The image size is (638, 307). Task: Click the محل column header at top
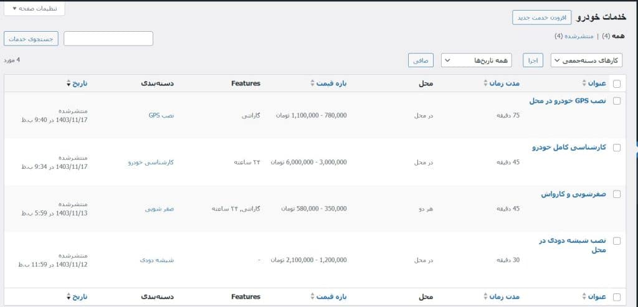pos(426,83)
